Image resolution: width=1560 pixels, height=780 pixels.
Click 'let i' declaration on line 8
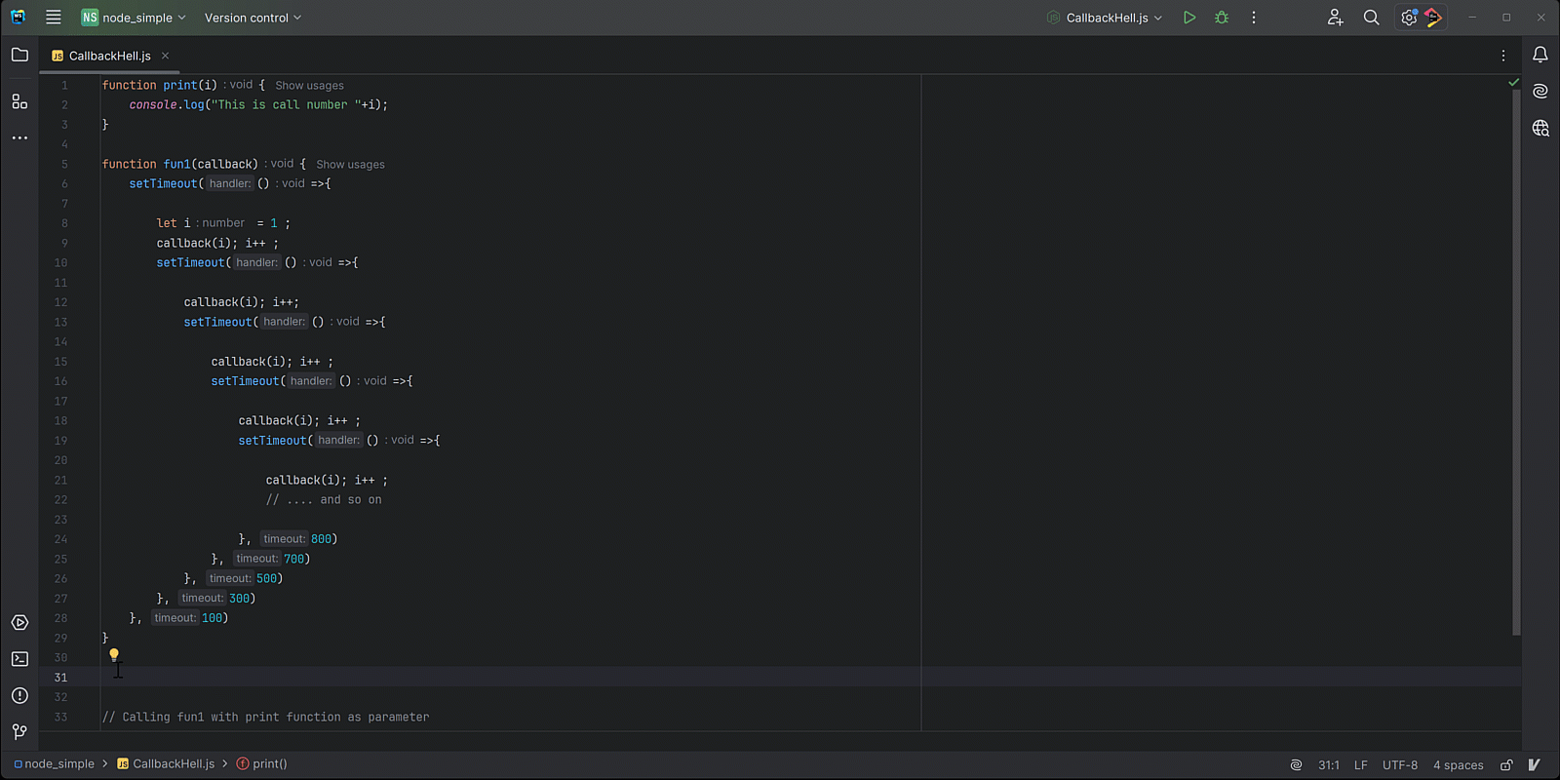174,223
